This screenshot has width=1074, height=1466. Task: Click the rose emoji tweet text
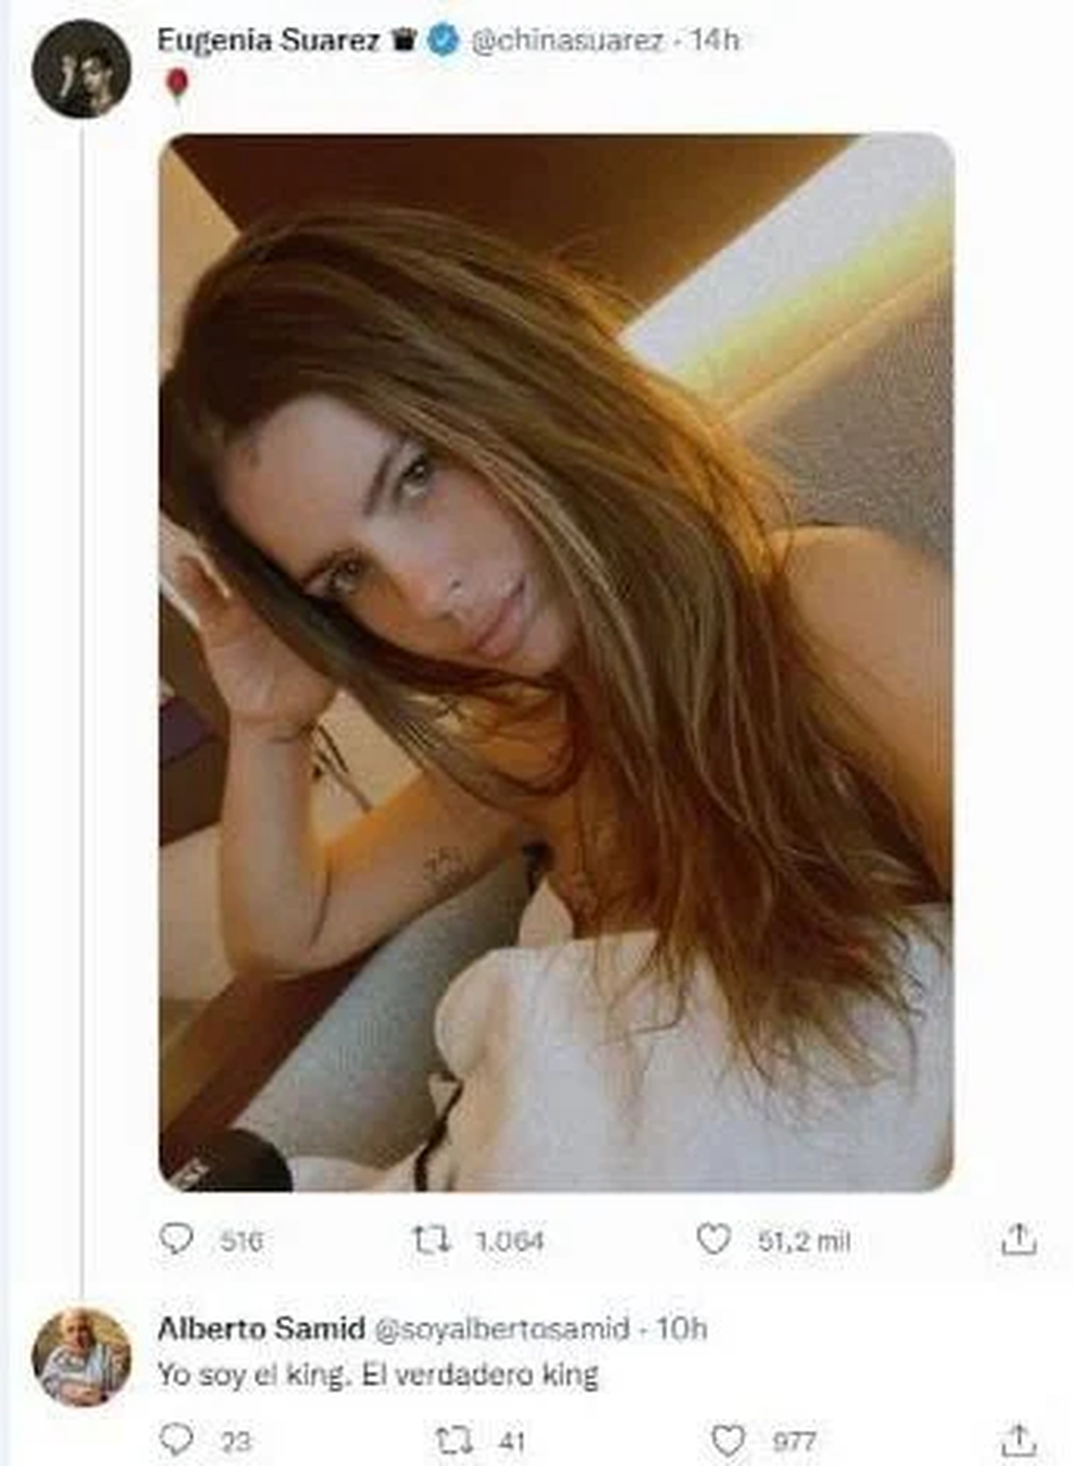click(177, 85)
